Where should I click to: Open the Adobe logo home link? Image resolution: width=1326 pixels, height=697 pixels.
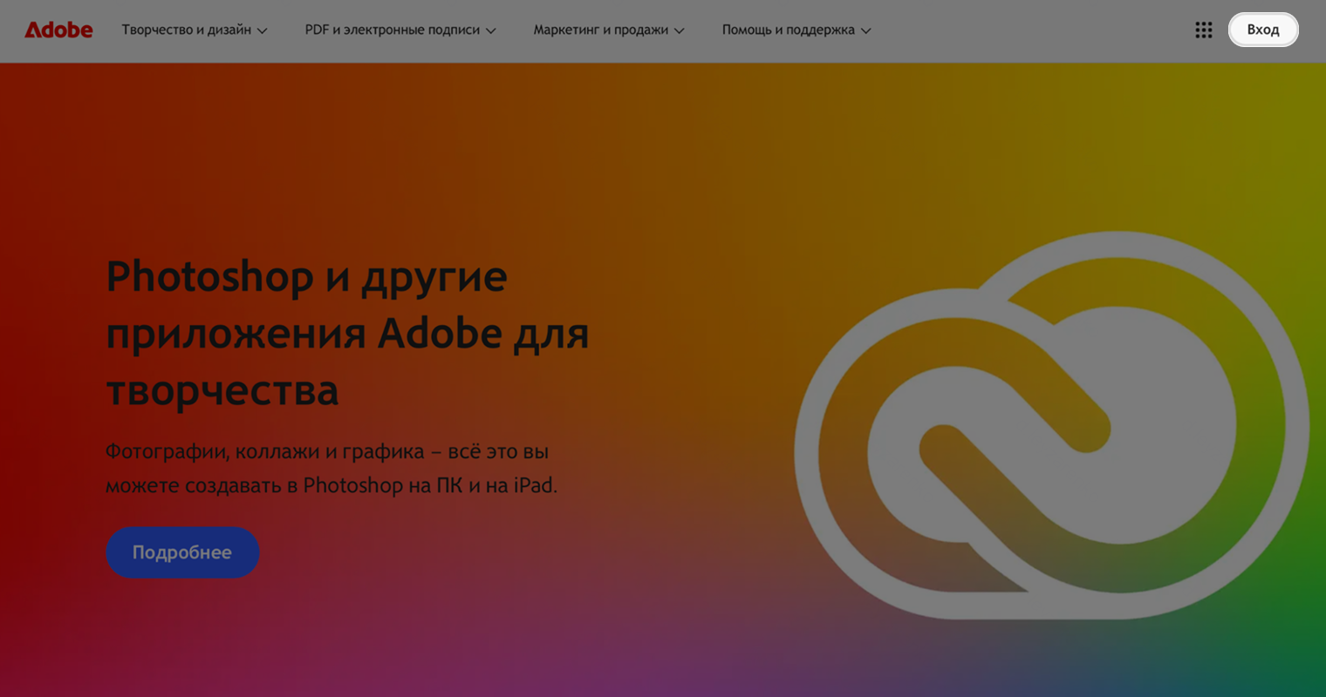[x=58, y=30]
